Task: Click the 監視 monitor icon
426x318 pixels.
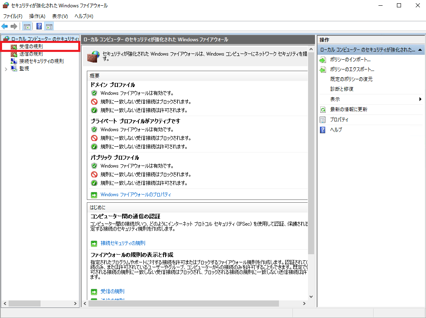Action: point(14,69)
